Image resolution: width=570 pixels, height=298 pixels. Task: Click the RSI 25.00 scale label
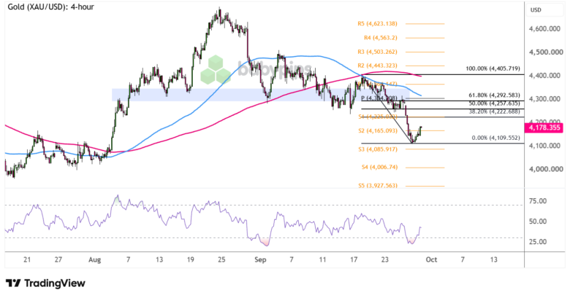(538, 241)
